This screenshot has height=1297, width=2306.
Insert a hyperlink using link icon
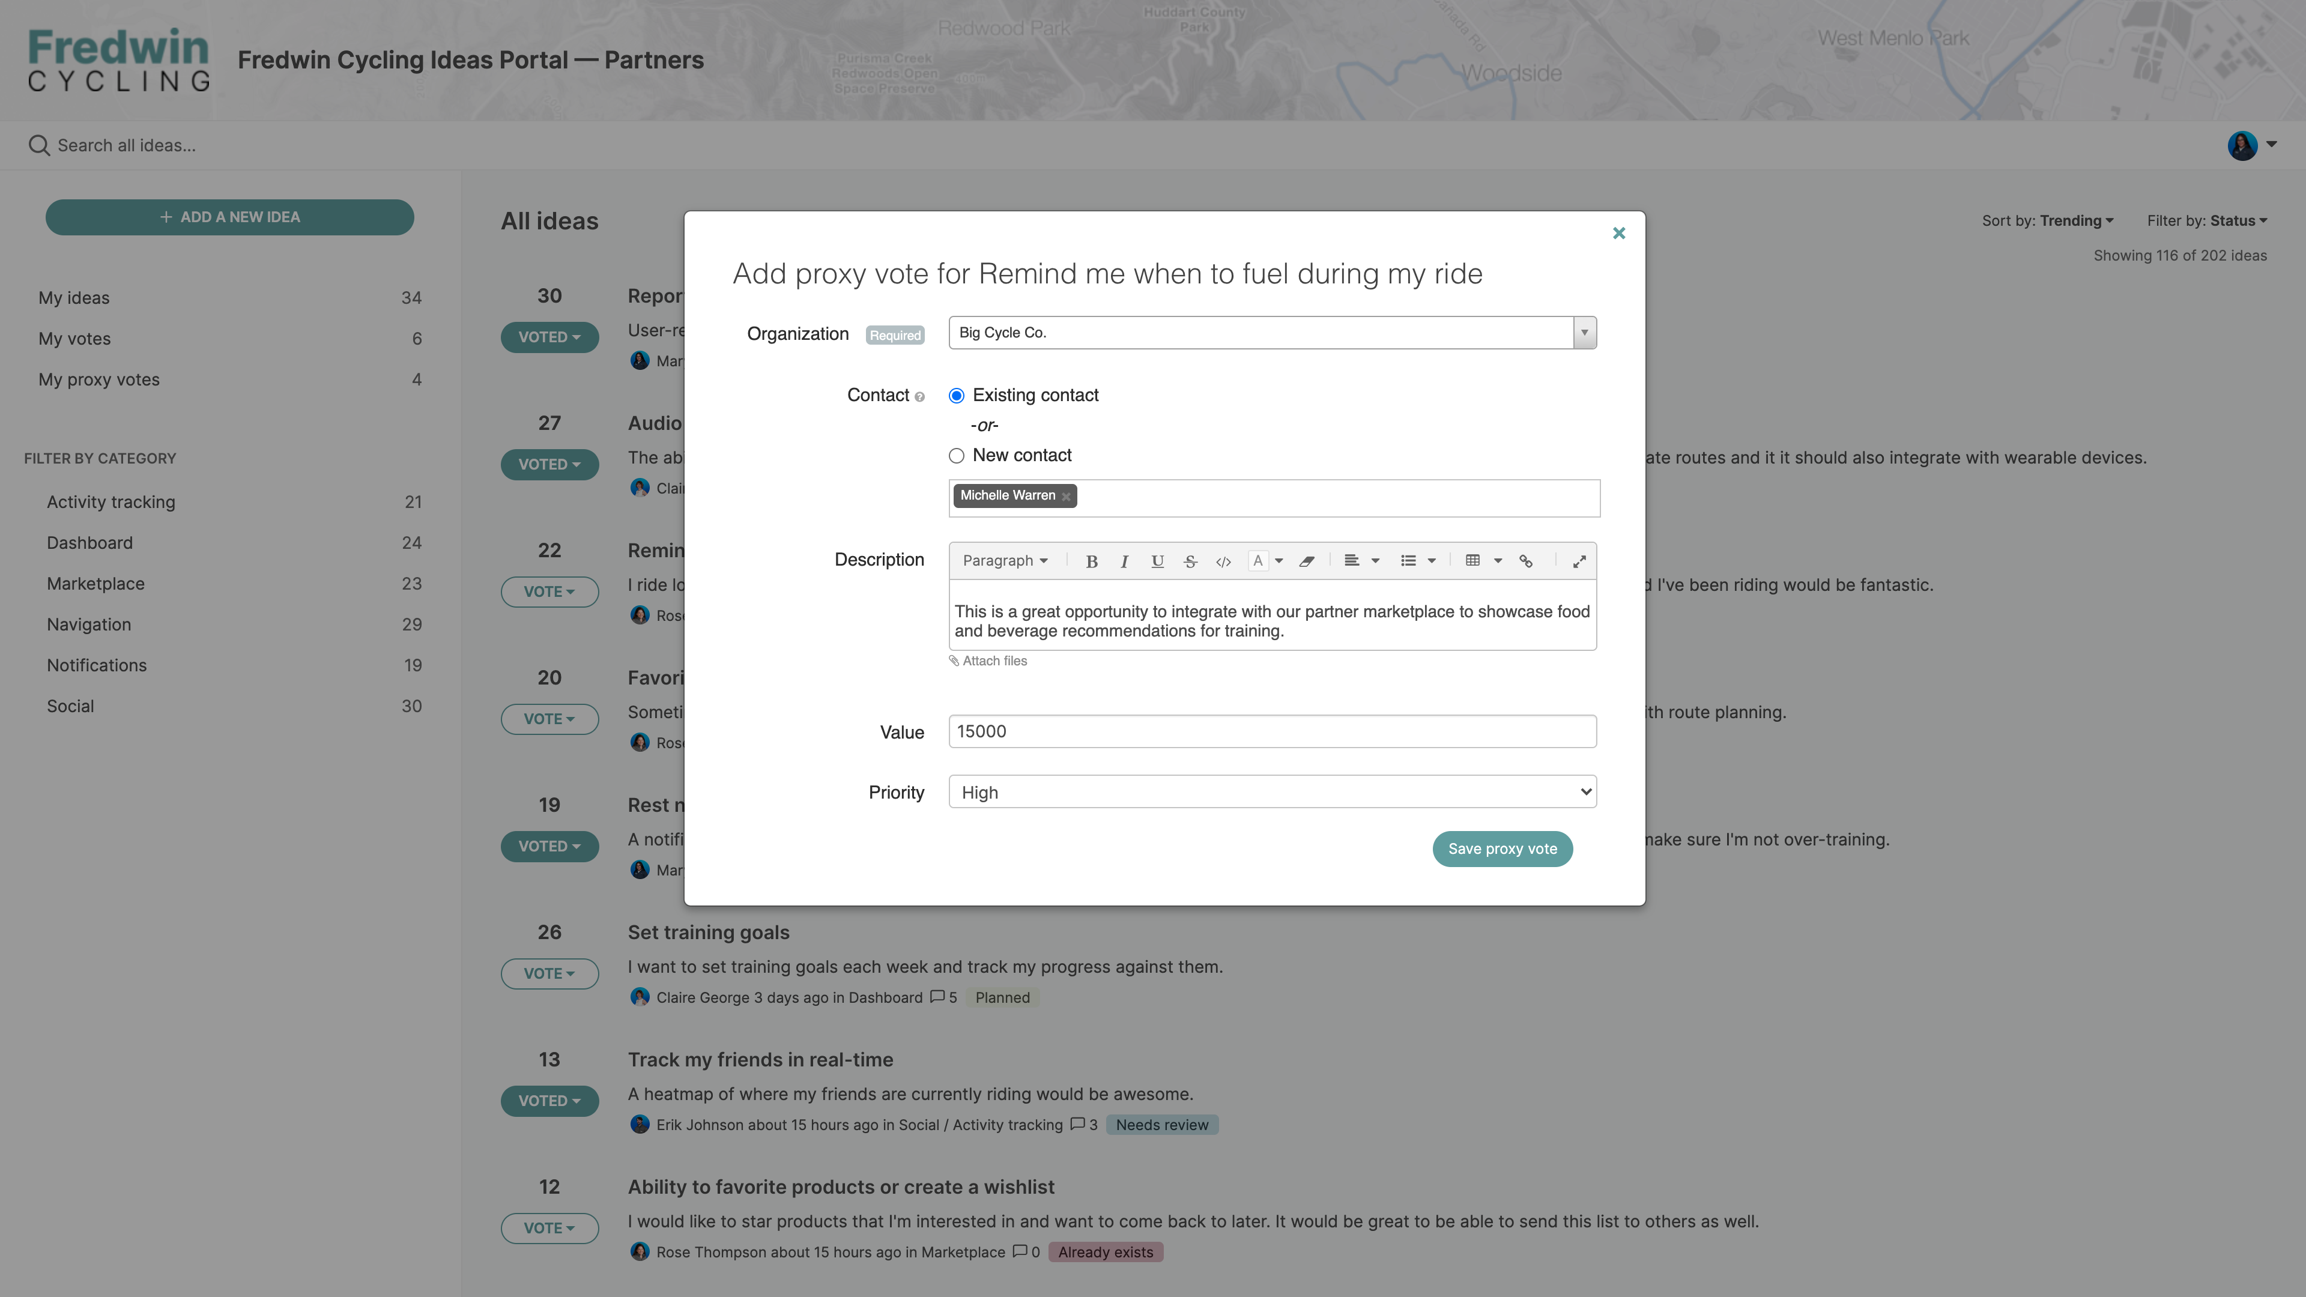tap(1527, 561)
